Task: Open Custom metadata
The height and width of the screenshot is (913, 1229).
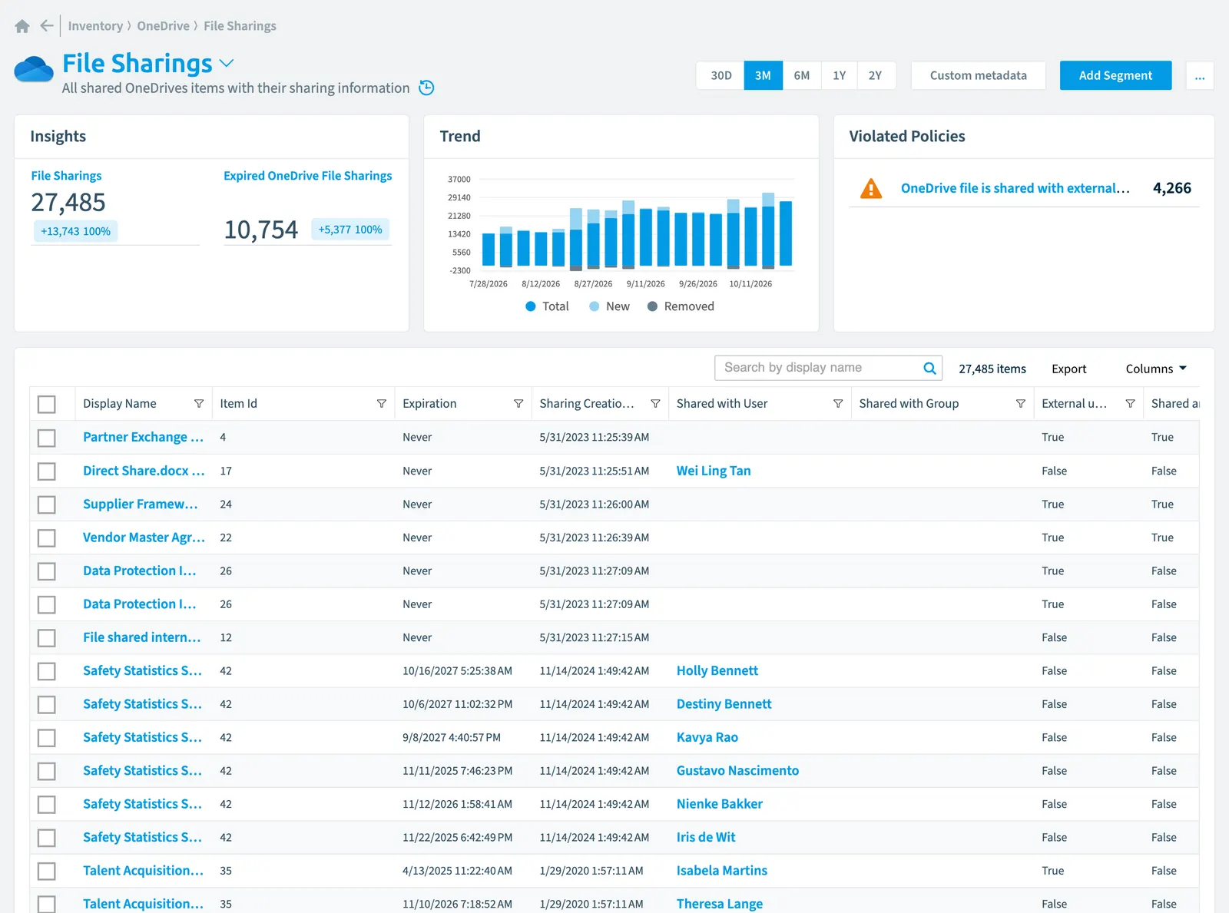Action: pos(978,75)
